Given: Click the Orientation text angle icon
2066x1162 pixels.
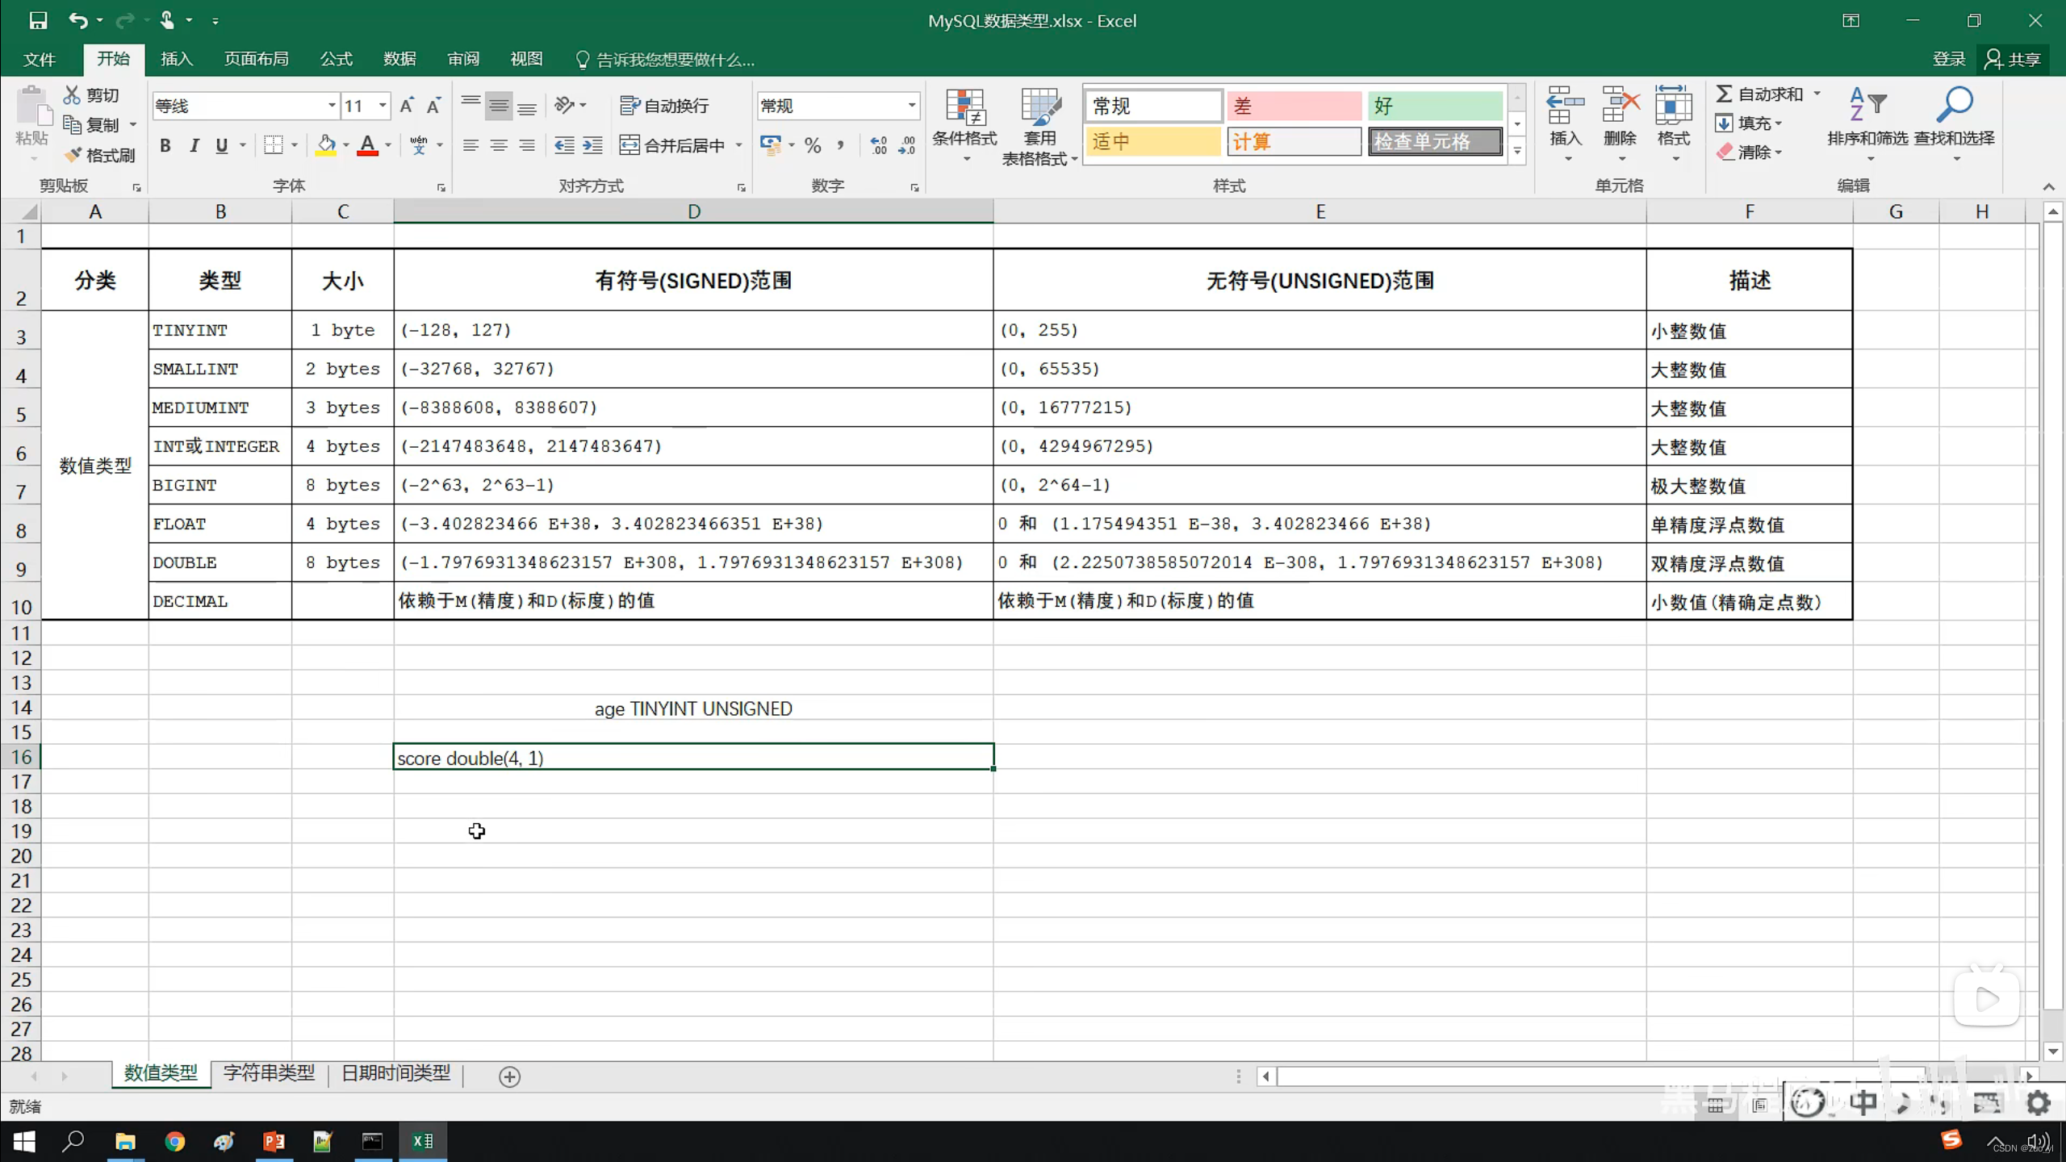Looking at the screenshot, I should 564,105.
